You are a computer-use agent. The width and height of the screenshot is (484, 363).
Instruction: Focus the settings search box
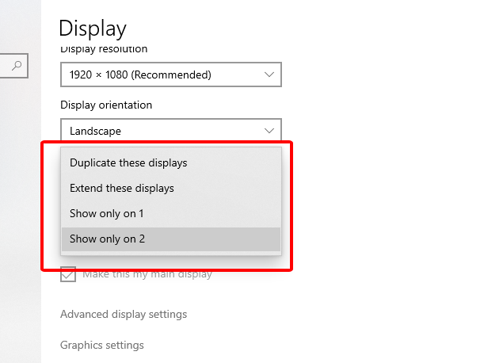click(x=14, y=66)
